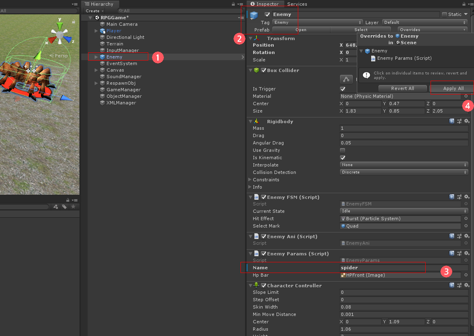Viewport: 474px width, 336px height.
Task: Click the Apply All button
Action: click(453, 88)
